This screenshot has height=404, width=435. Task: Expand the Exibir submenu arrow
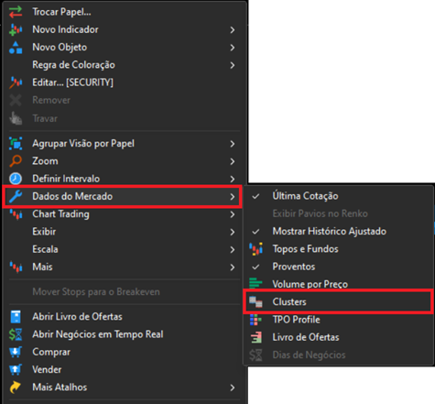coord(233,232)
